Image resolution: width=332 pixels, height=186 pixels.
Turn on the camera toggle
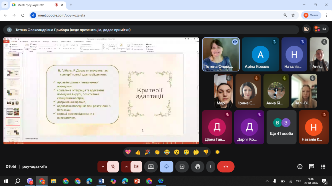[x=136, y=166]
